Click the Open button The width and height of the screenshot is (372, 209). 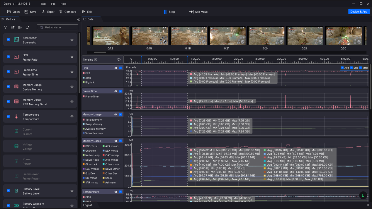13,12
